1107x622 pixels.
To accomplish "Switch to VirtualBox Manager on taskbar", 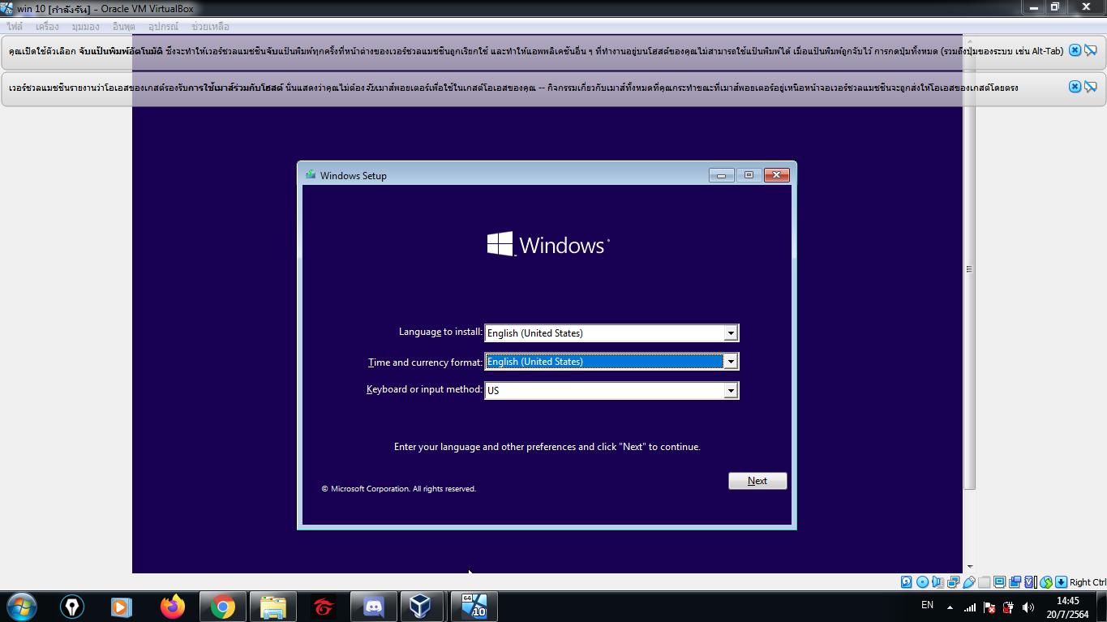I will [421, 606].
